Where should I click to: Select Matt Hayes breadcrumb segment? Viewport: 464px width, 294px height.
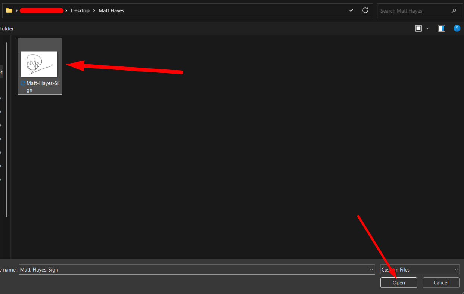[x=111, y=11]
